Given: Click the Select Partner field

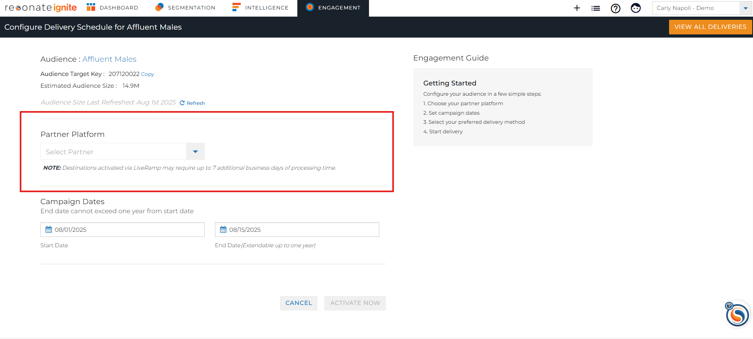Looking at the screenshot, I should point(114,152).
